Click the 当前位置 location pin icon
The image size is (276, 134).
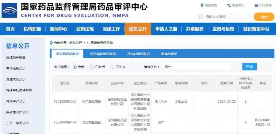pyautogui.click(x=51, y=43)
